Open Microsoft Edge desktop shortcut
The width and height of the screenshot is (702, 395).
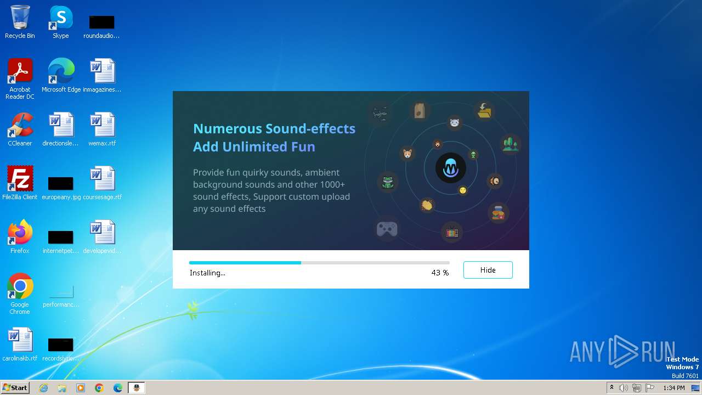tap(61, 76)
